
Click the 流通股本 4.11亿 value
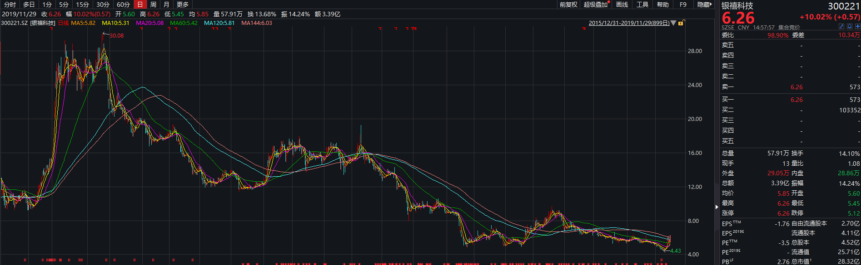[851, 233]
